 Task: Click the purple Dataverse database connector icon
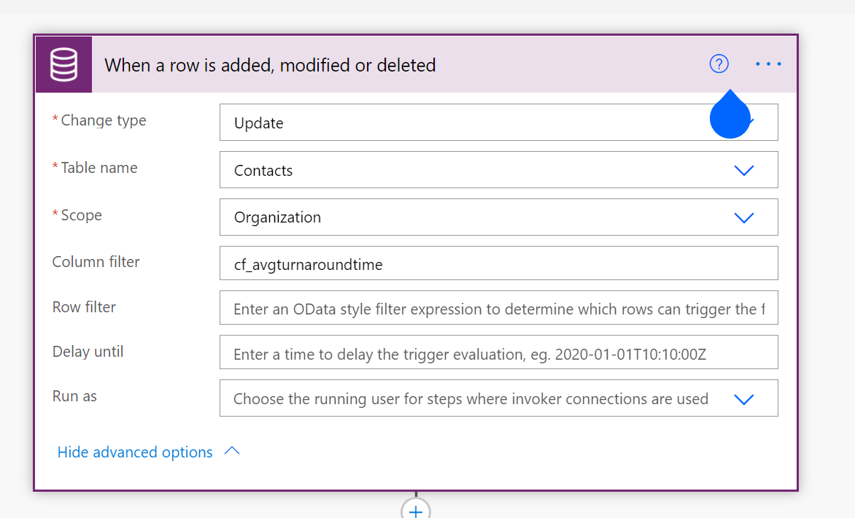tap(63, 65)
